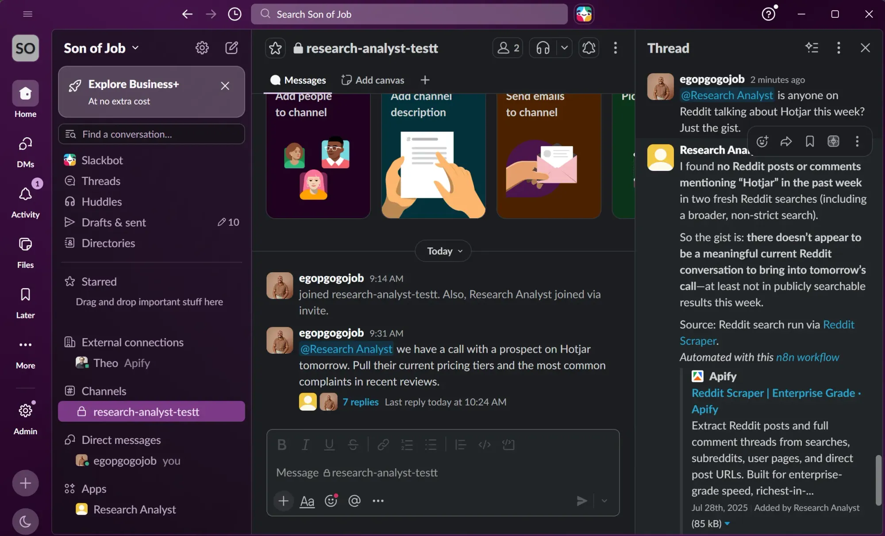The image size is (885, 536).
Task: Toggle italic formatting in composer
Action: click(x=305, y=444)
